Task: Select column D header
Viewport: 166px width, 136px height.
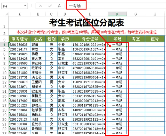Action: click(x=65, y=14)
